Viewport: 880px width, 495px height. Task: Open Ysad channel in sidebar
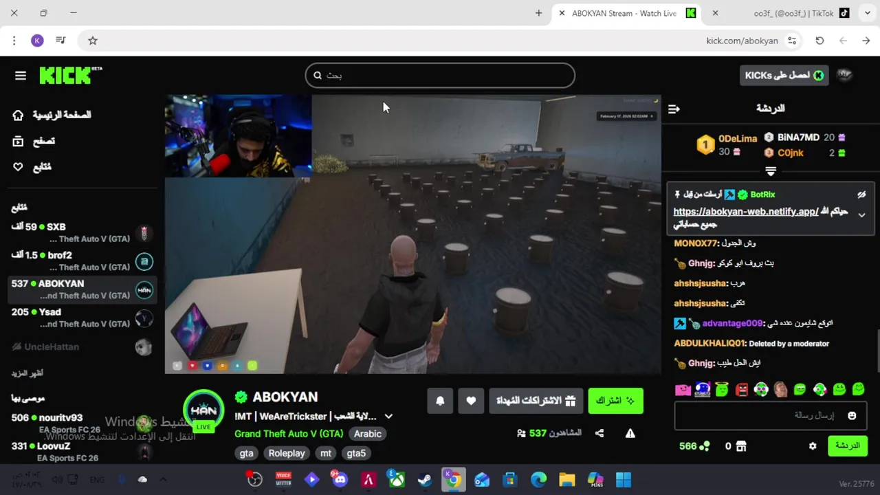82,318
